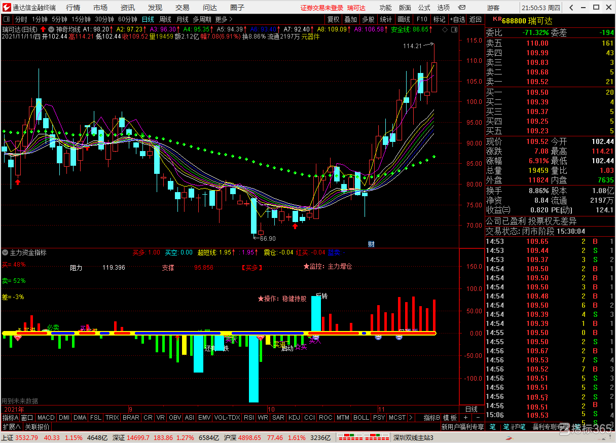
Task: Click the minus zoom button beside 模板
Action: [x=478, y=418]
